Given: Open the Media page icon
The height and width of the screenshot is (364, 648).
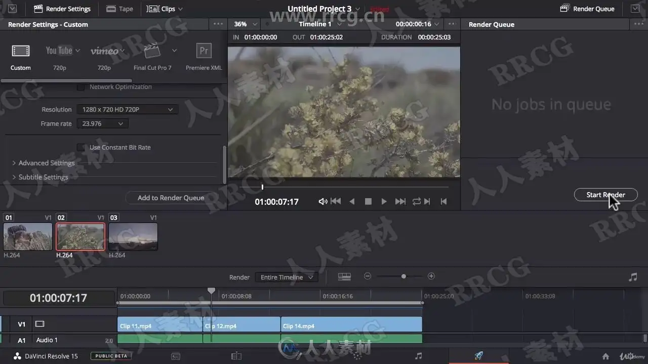Looking at the screenshot, I should (176, 356).
